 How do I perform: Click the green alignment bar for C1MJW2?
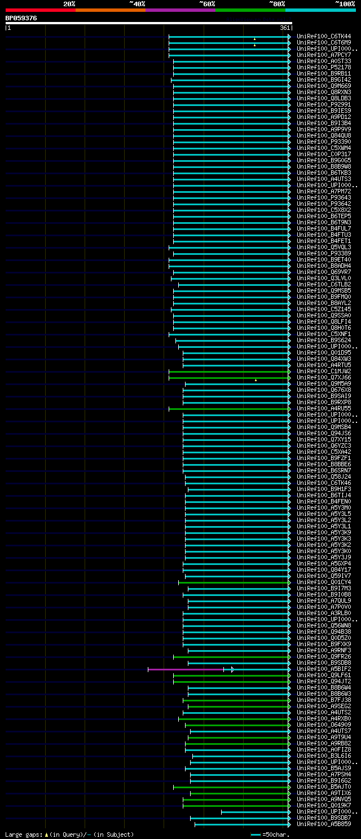[229, 372]
